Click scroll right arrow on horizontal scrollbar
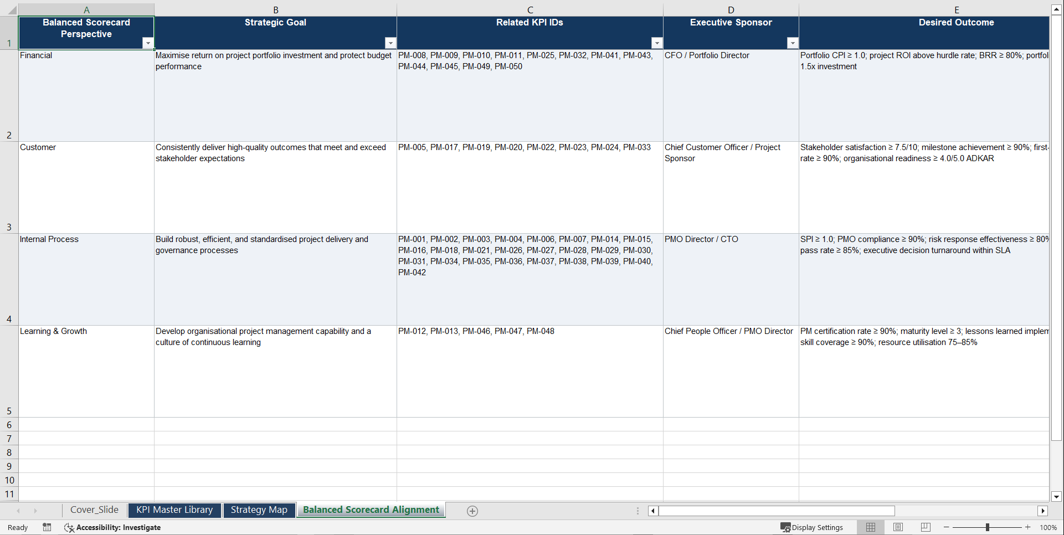Viewport: 1064px width, 535px height. pos(1043,511)
